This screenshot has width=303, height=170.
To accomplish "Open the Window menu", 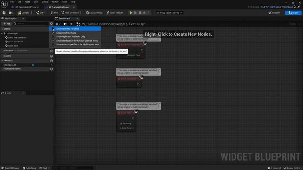I will (55, 2).
